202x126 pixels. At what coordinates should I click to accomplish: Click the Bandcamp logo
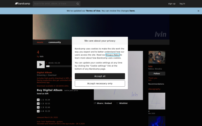pos(23,4)
